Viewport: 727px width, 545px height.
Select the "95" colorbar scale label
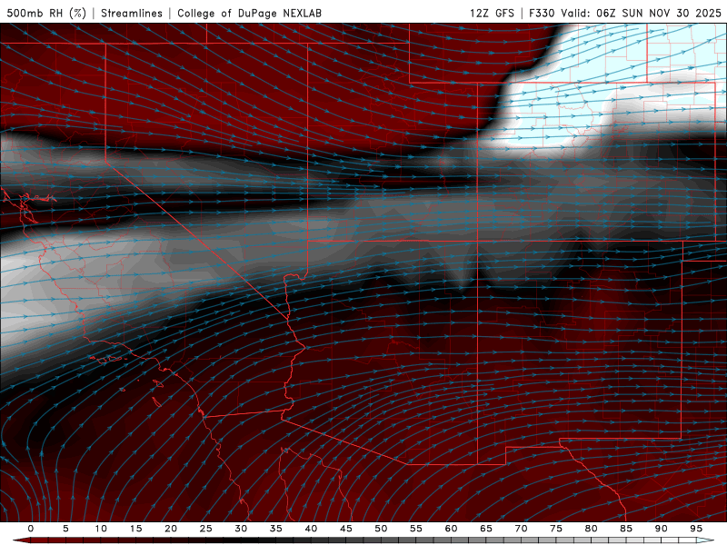coord(696,529)
